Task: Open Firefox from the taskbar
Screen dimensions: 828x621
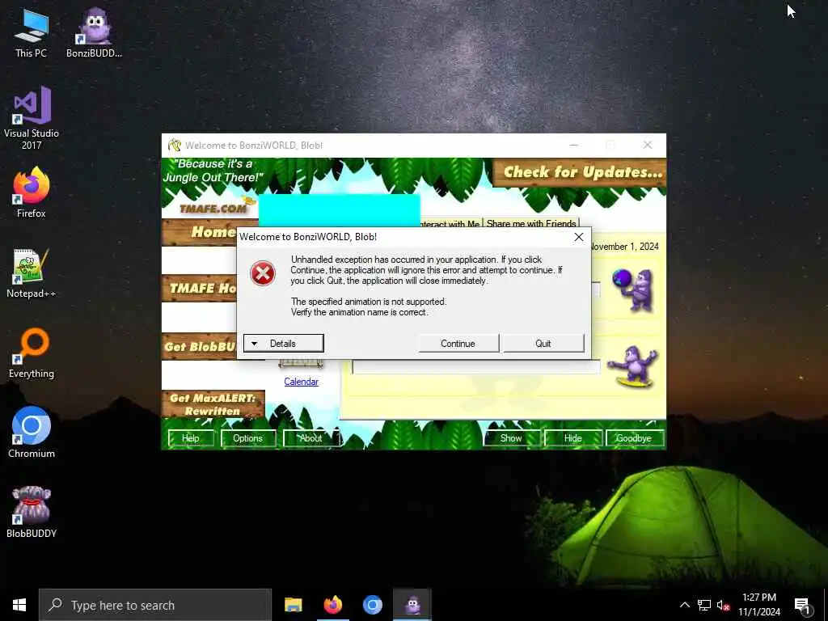Action: [332, 605]
